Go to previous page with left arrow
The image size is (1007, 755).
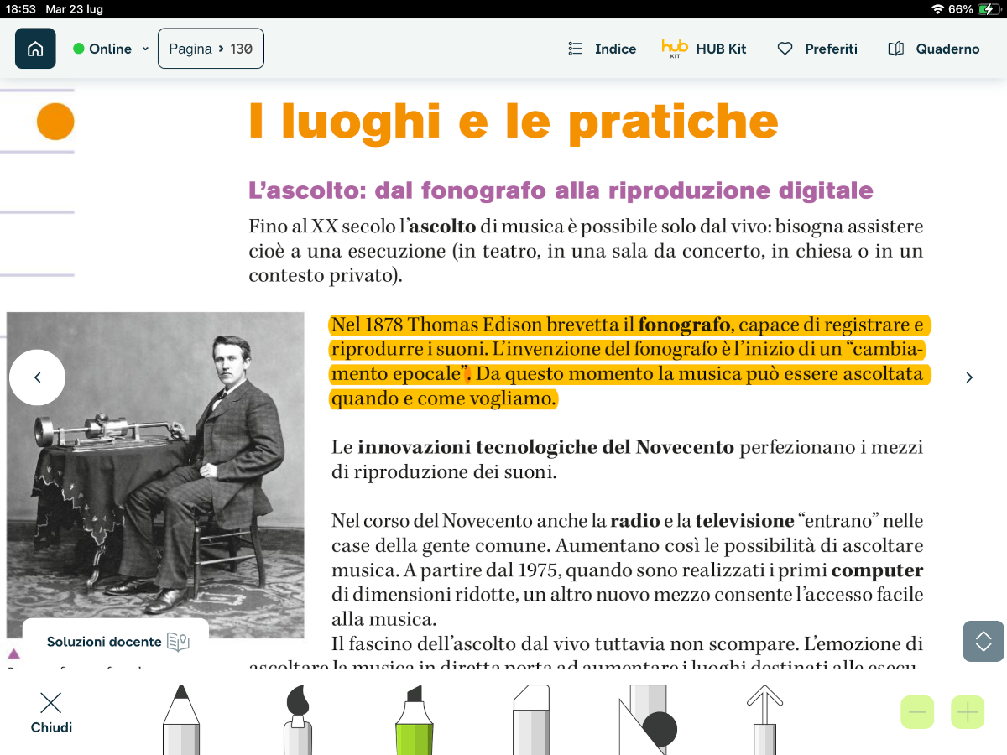pyautogui.click(x=37, y=377)
